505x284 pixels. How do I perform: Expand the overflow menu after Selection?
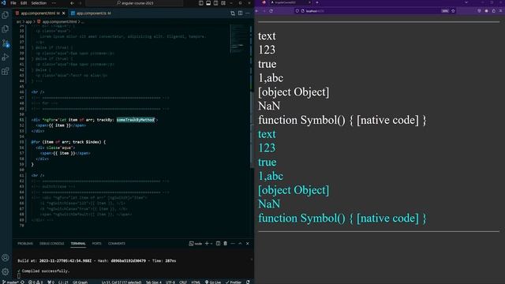(54, 3)
